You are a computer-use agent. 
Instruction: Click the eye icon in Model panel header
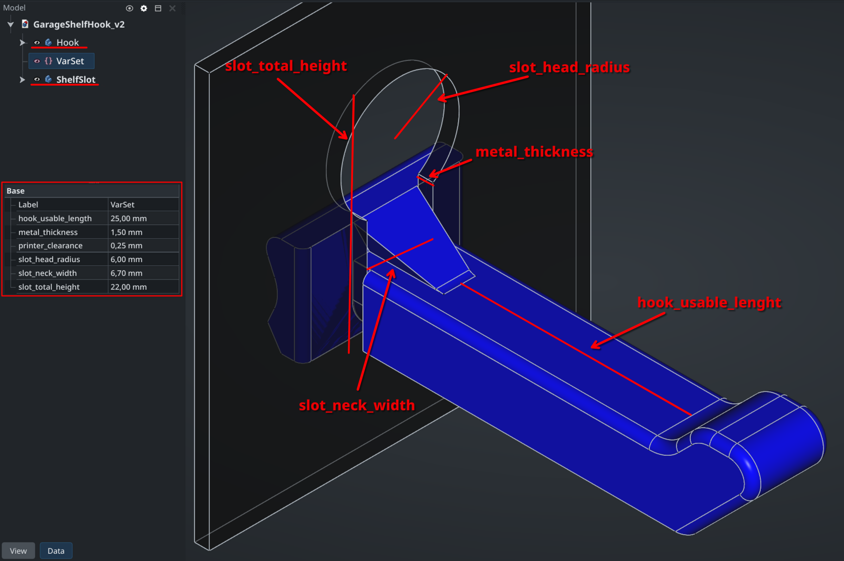129,8
